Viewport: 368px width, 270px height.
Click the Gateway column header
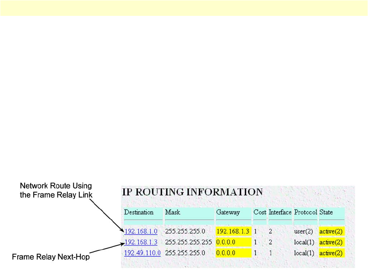point(228,212)
